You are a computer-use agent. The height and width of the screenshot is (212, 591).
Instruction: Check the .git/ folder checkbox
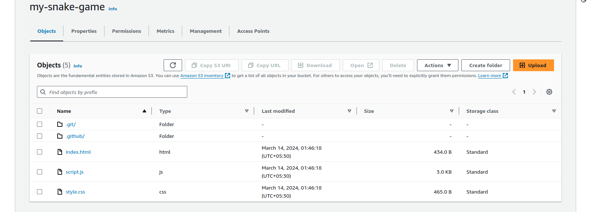(40, 124)
